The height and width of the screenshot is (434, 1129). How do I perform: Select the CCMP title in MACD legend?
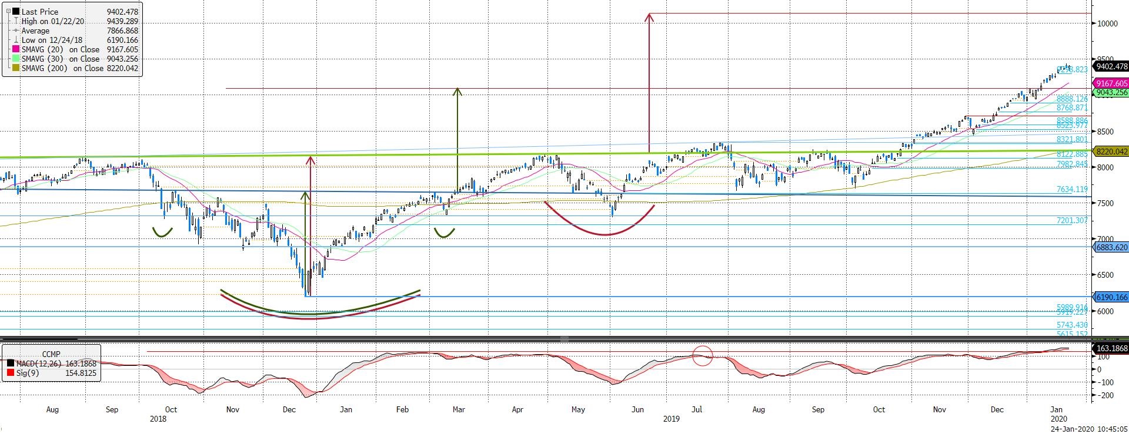click(51, 355)
